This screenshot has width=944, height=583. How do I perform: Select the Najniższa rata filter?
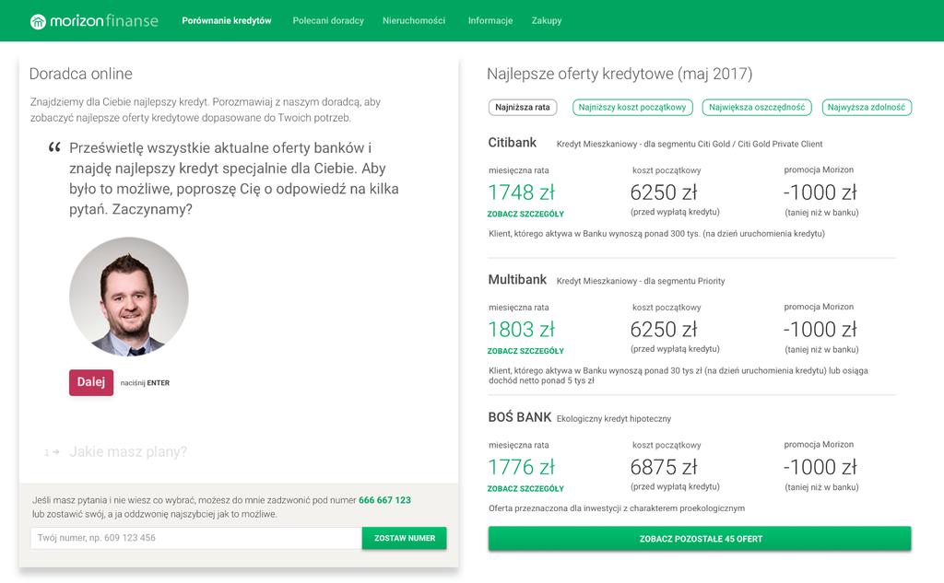coord(523,107)
